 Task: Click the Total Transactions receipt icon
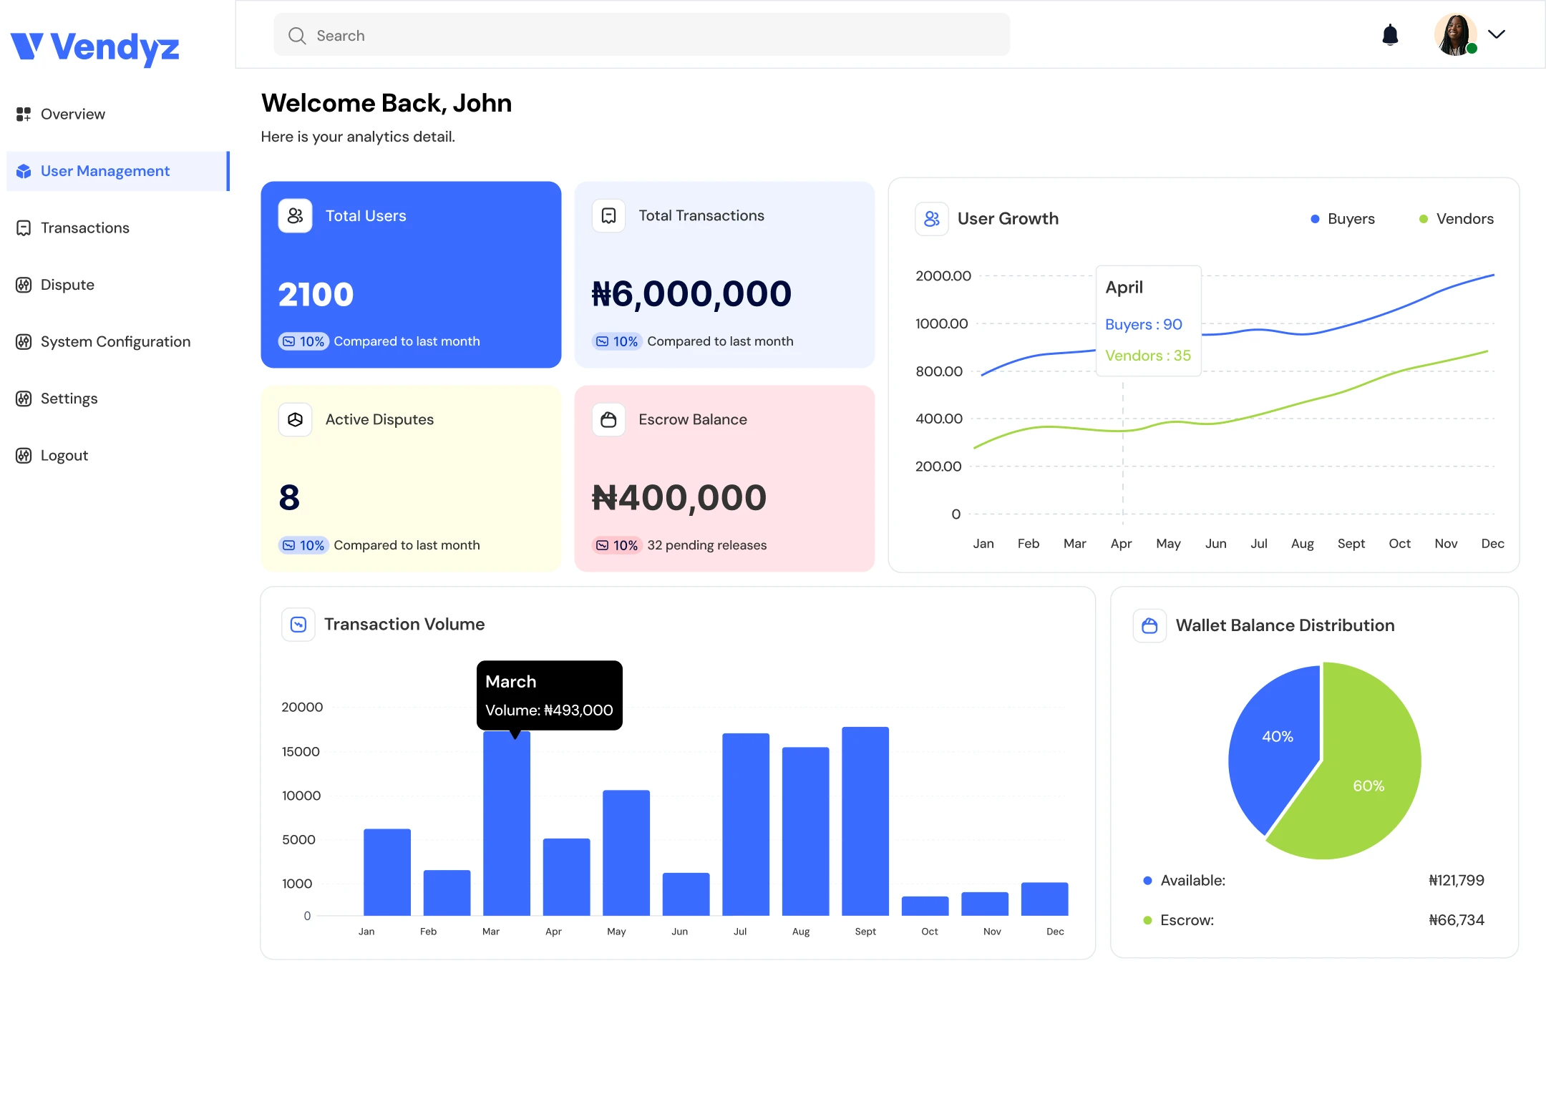[x=608, y=215]
